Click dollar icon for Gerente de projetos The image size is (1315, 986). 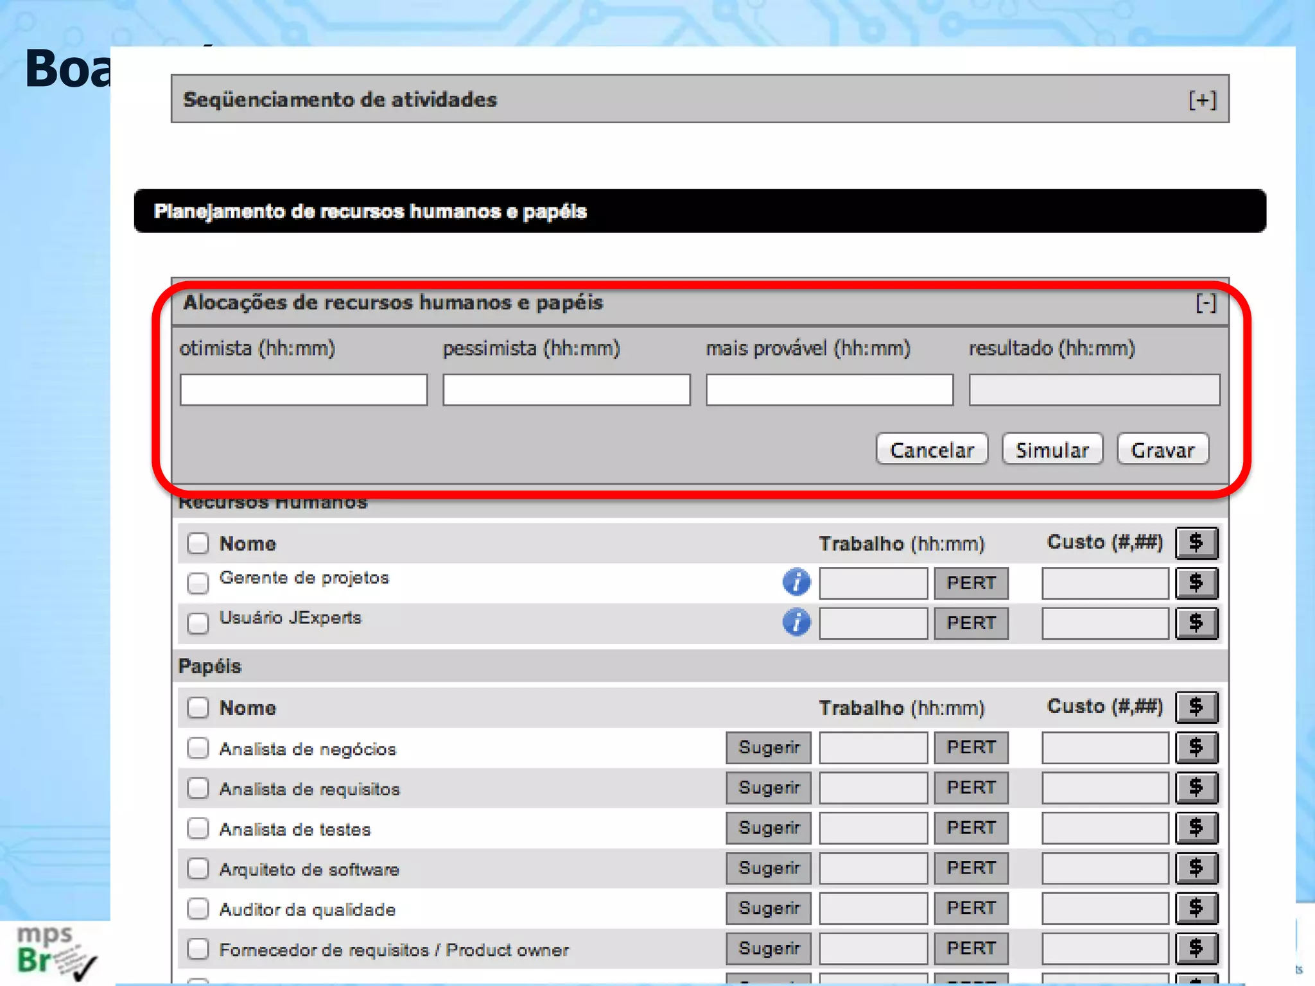point(1197,583)
